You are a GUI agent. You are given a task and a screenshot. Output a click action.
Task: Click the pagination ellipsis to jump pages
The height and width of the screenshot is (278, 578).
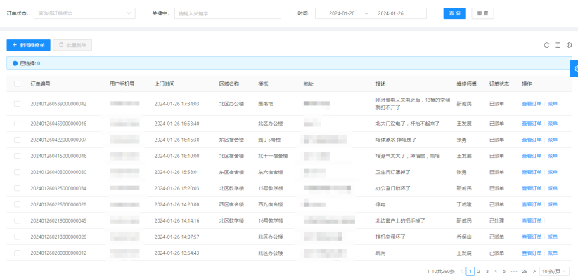point(514,272)
